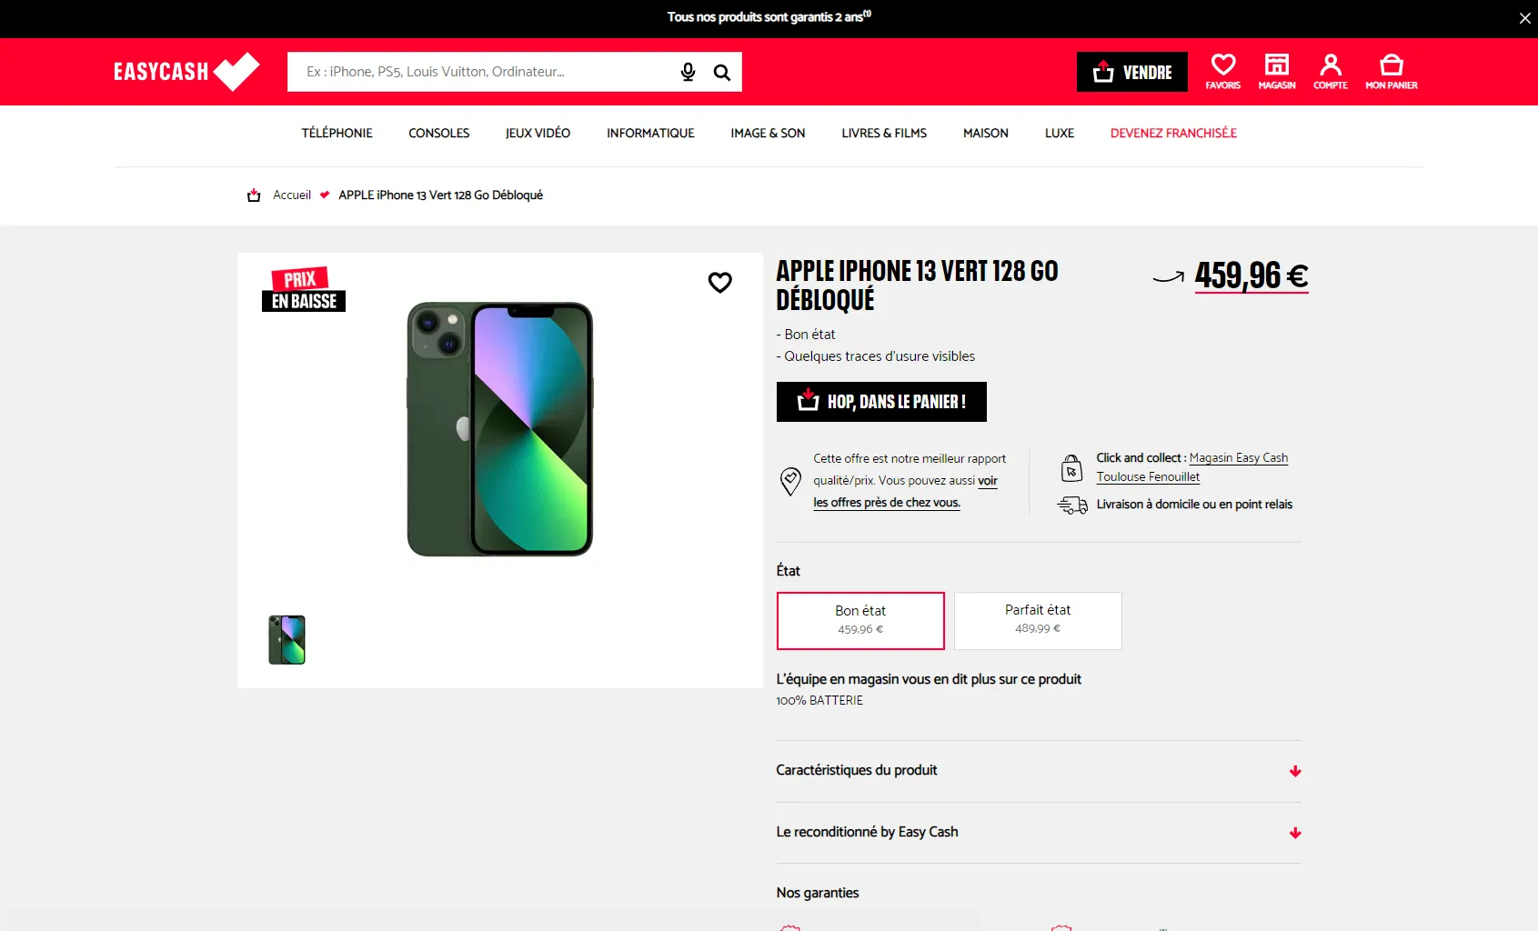Viewport: 1538px width, 931px height.
Task: Click the home icon in the breadcrumb
Action: tap(253, 195)
